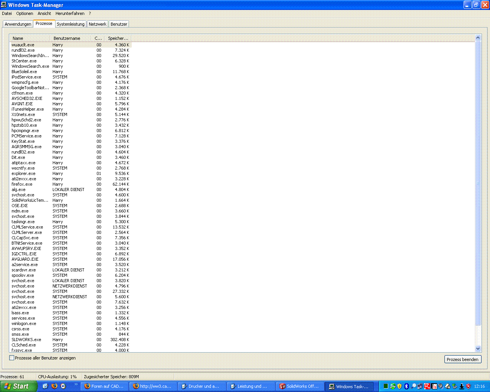
Task: Select WindowsSearch.exe process row
Action: point(70,66)
